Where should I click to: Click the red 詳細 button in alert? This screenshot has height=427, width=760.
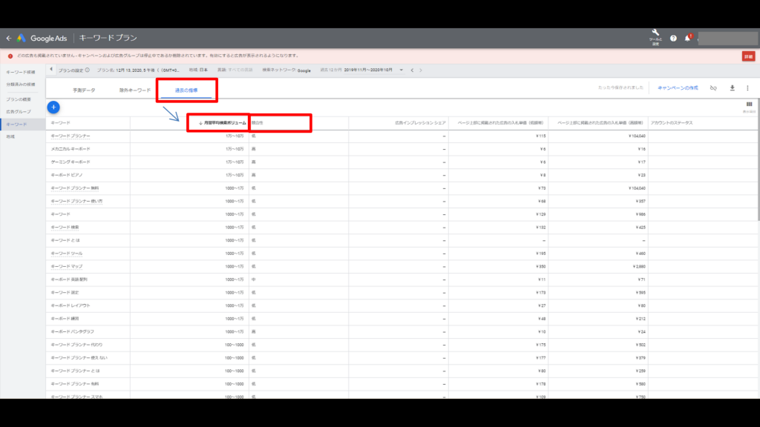pos(747,56)
